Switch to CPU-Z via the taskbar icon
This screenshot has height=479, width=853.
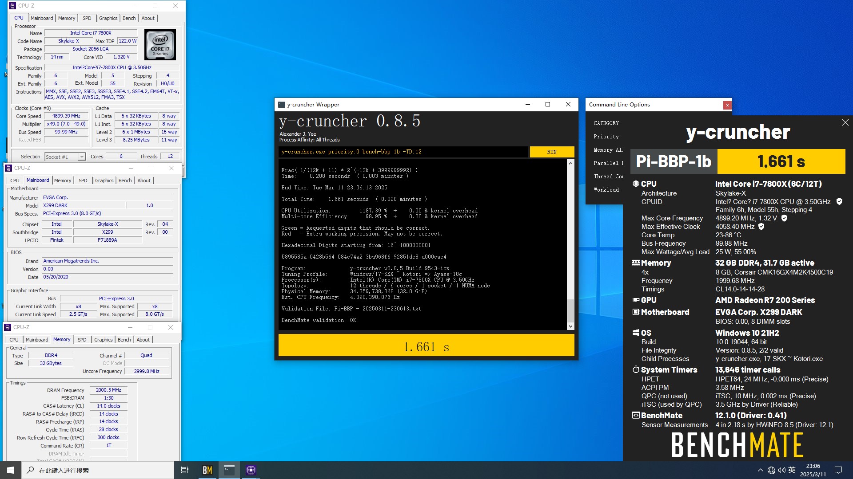[251, 470]
